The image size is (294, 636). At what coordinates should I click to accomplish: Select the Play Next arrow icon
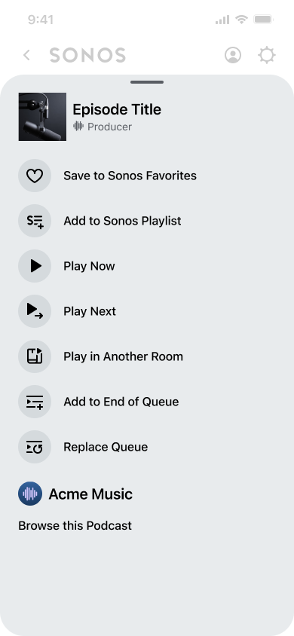tap(35, 311)
